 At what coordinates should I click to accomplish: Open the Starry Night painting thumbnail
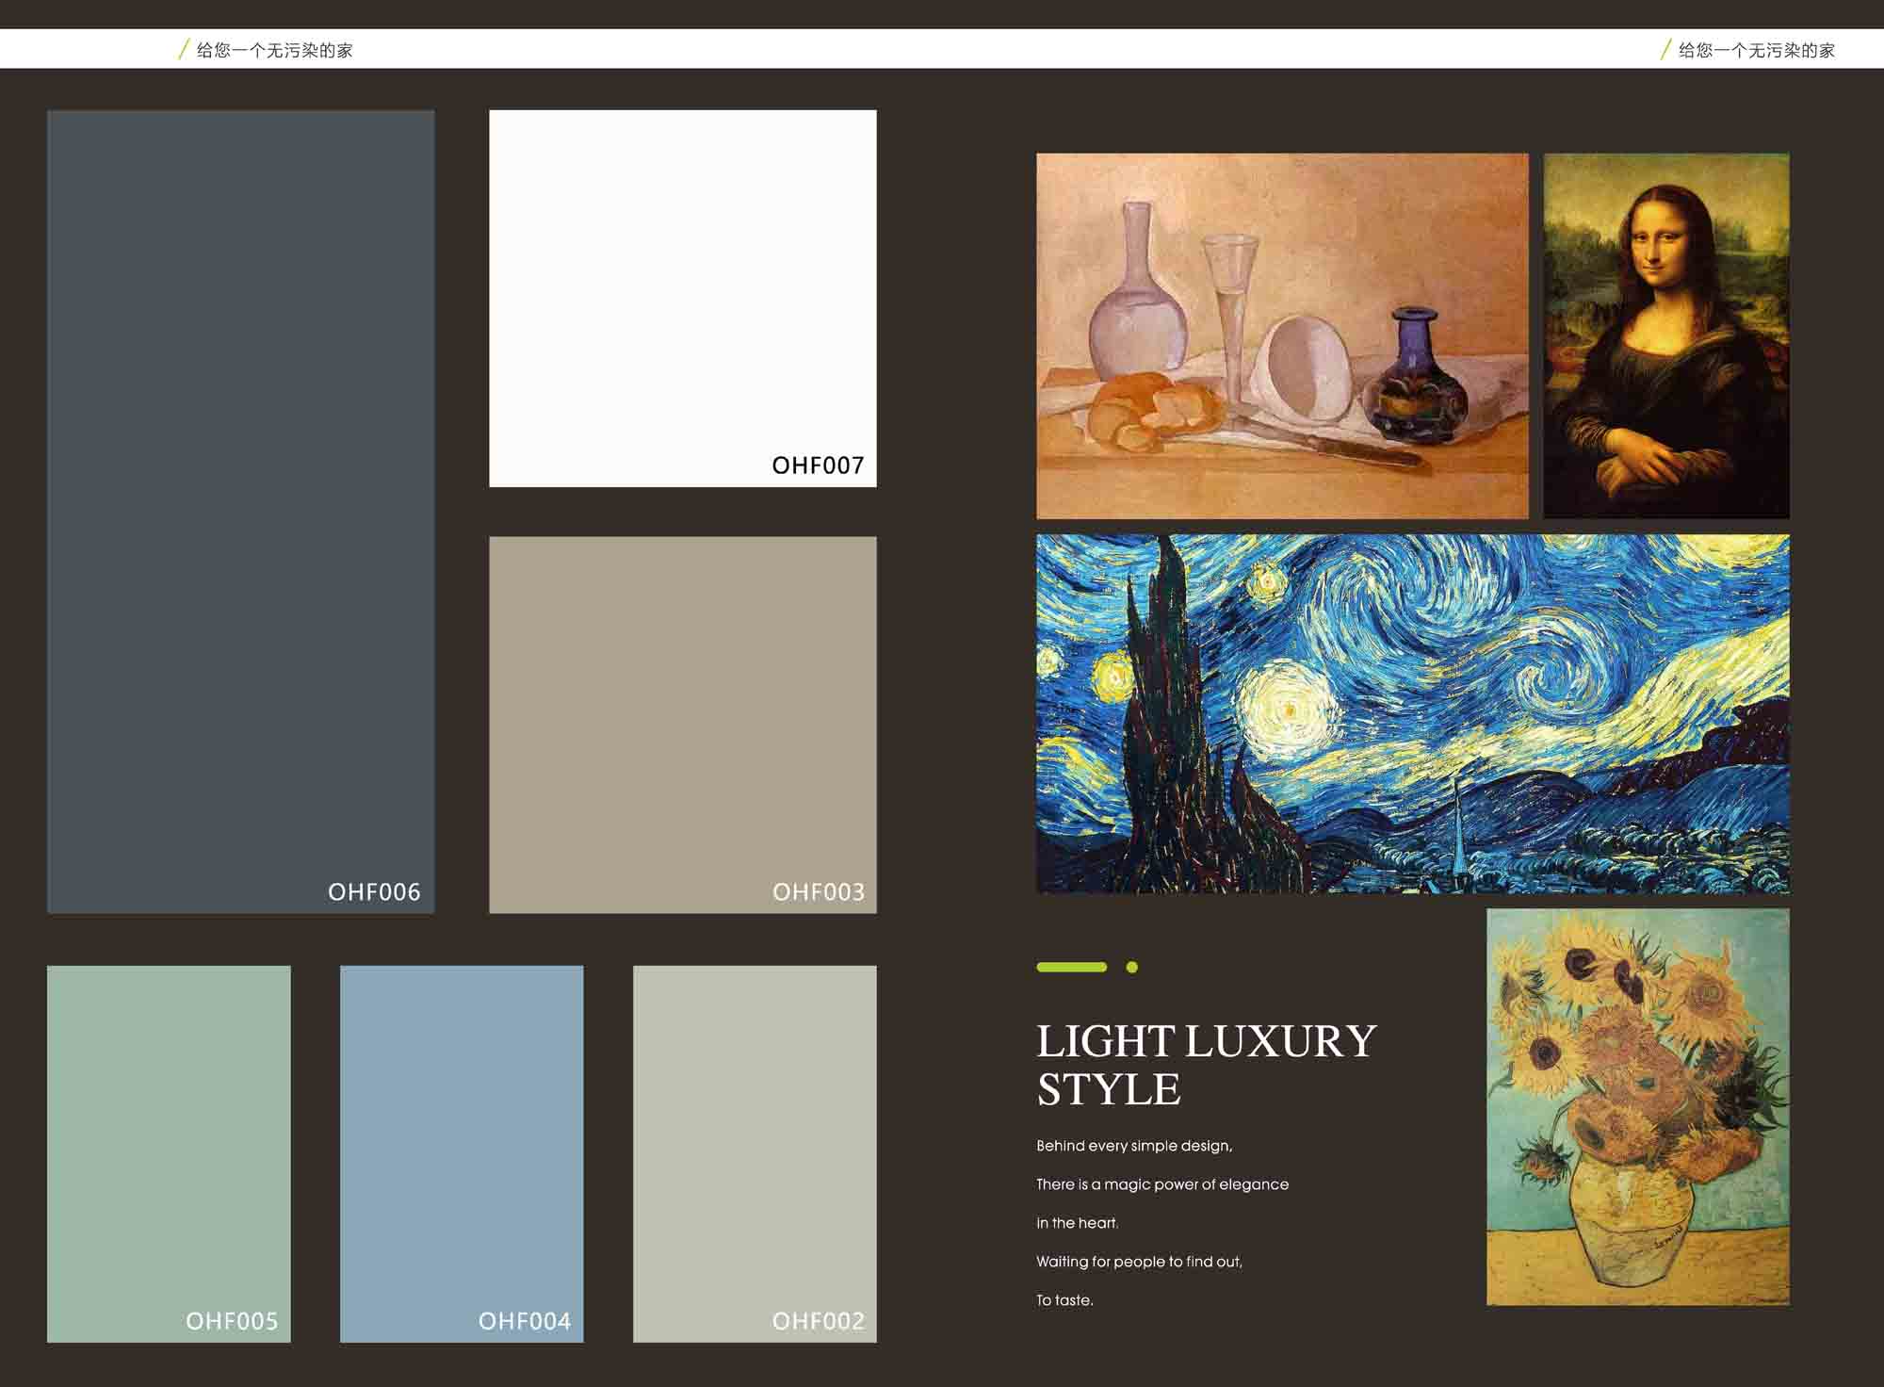point(1413,713)
